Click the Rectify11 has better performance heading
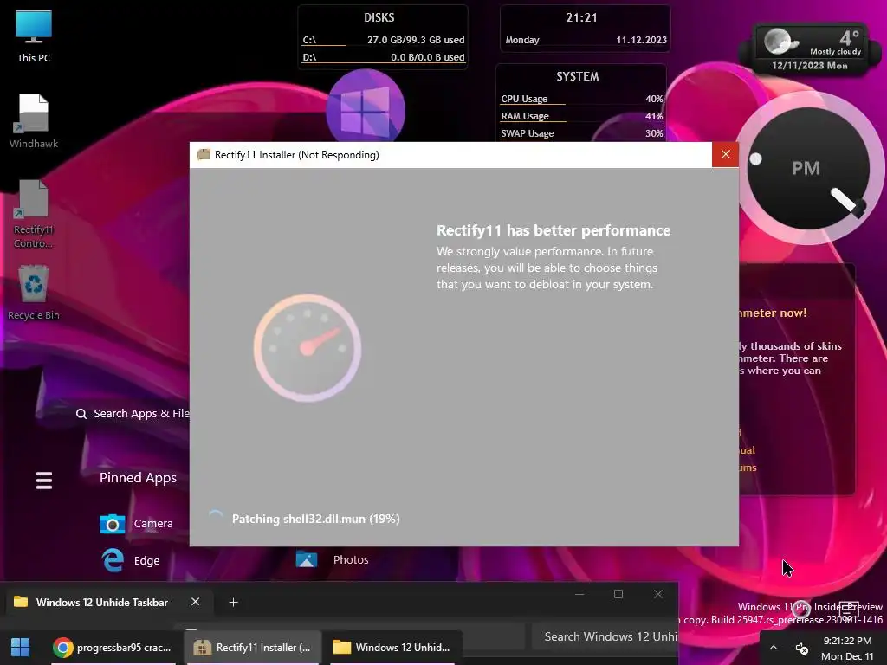Image resolution: width=887 pixels, height=665 pixels. point(554,230)
